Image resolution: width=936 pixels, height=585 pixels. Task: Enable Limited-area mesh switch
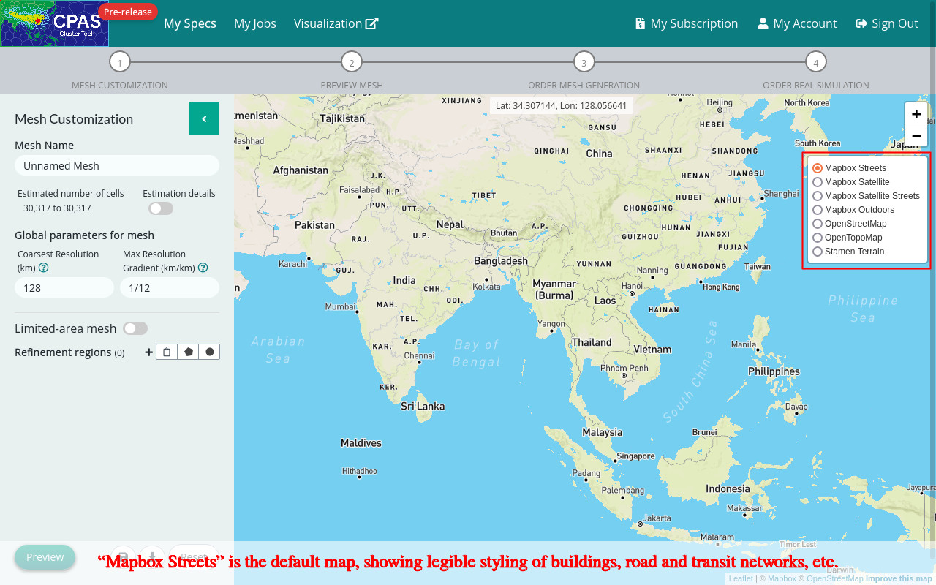[x=135, y=328]
